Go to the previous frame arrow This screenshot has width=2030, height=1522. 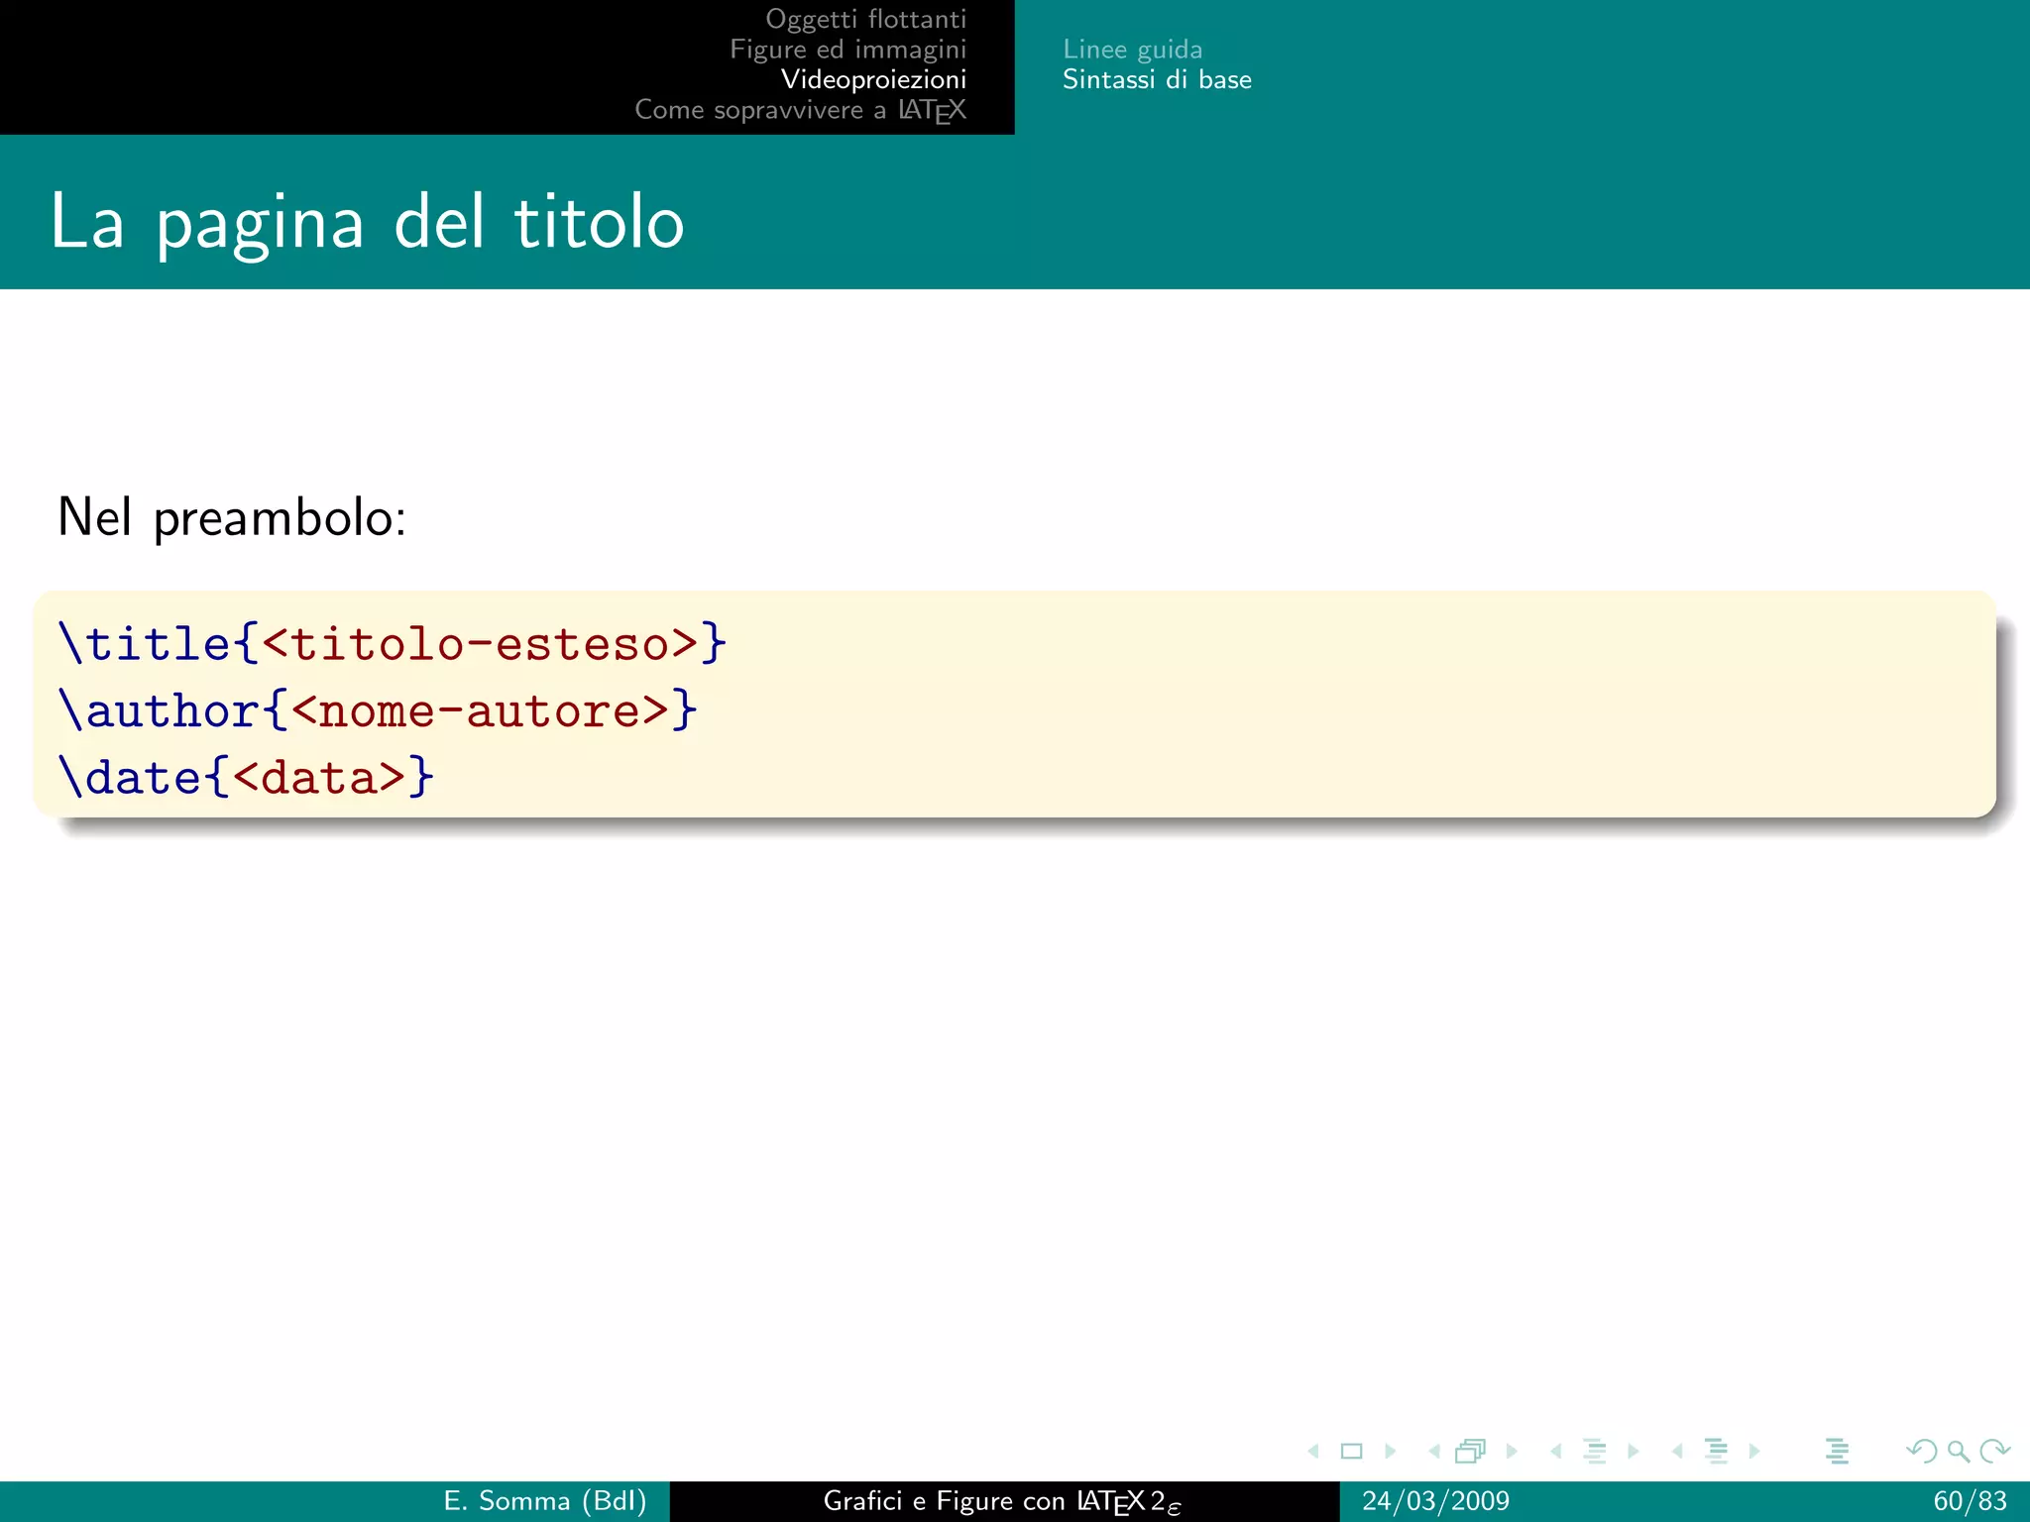(x=1434, y=1452)
